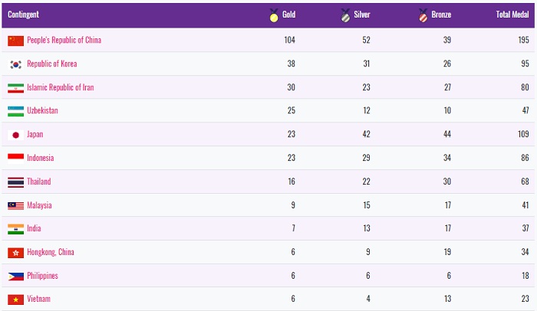
Task: Click the Contingent column header
Action: (x=24, y=15)
